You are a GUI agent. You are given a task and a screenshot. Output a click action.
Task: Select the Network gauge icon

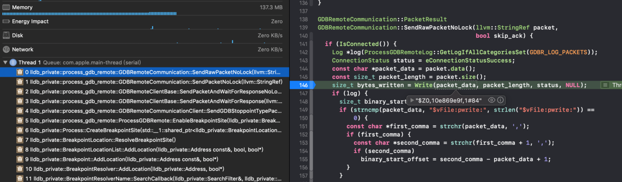(6, 50)
